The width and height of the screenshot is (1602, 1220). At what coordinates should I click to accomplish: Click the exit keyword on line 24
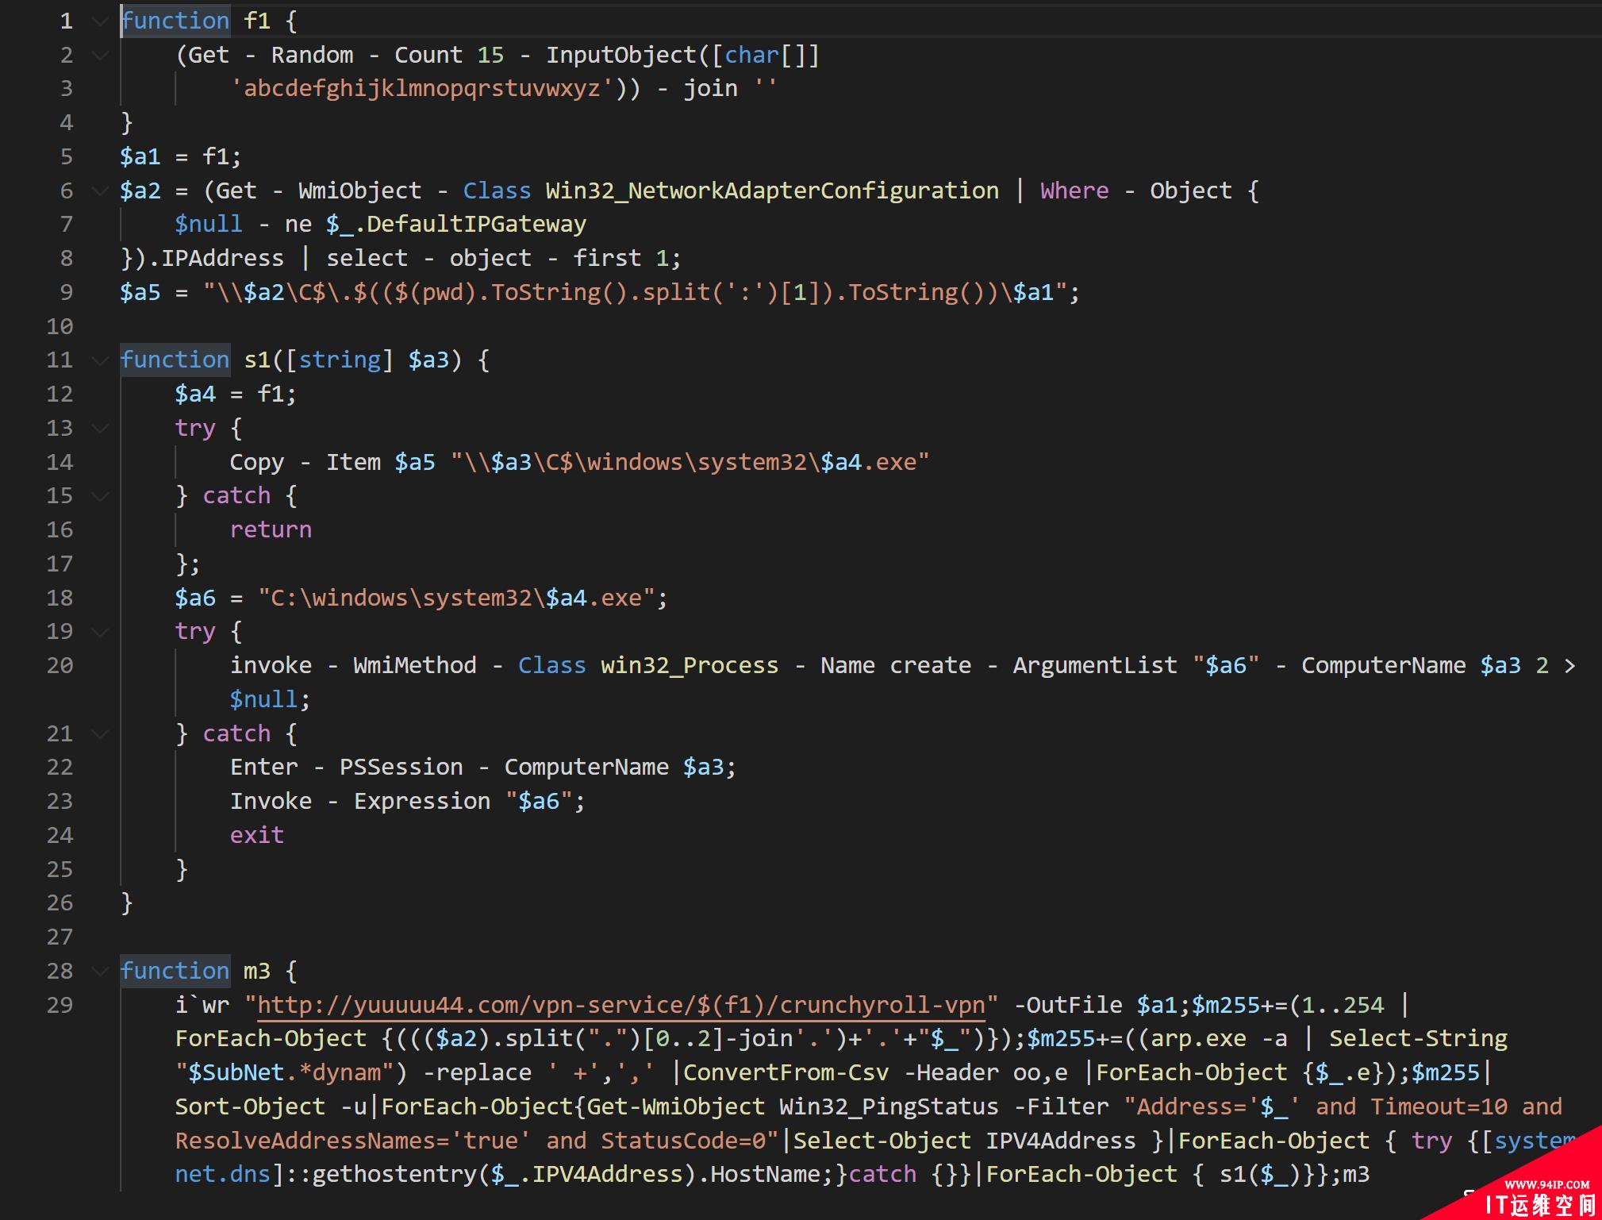click(257, 836)
